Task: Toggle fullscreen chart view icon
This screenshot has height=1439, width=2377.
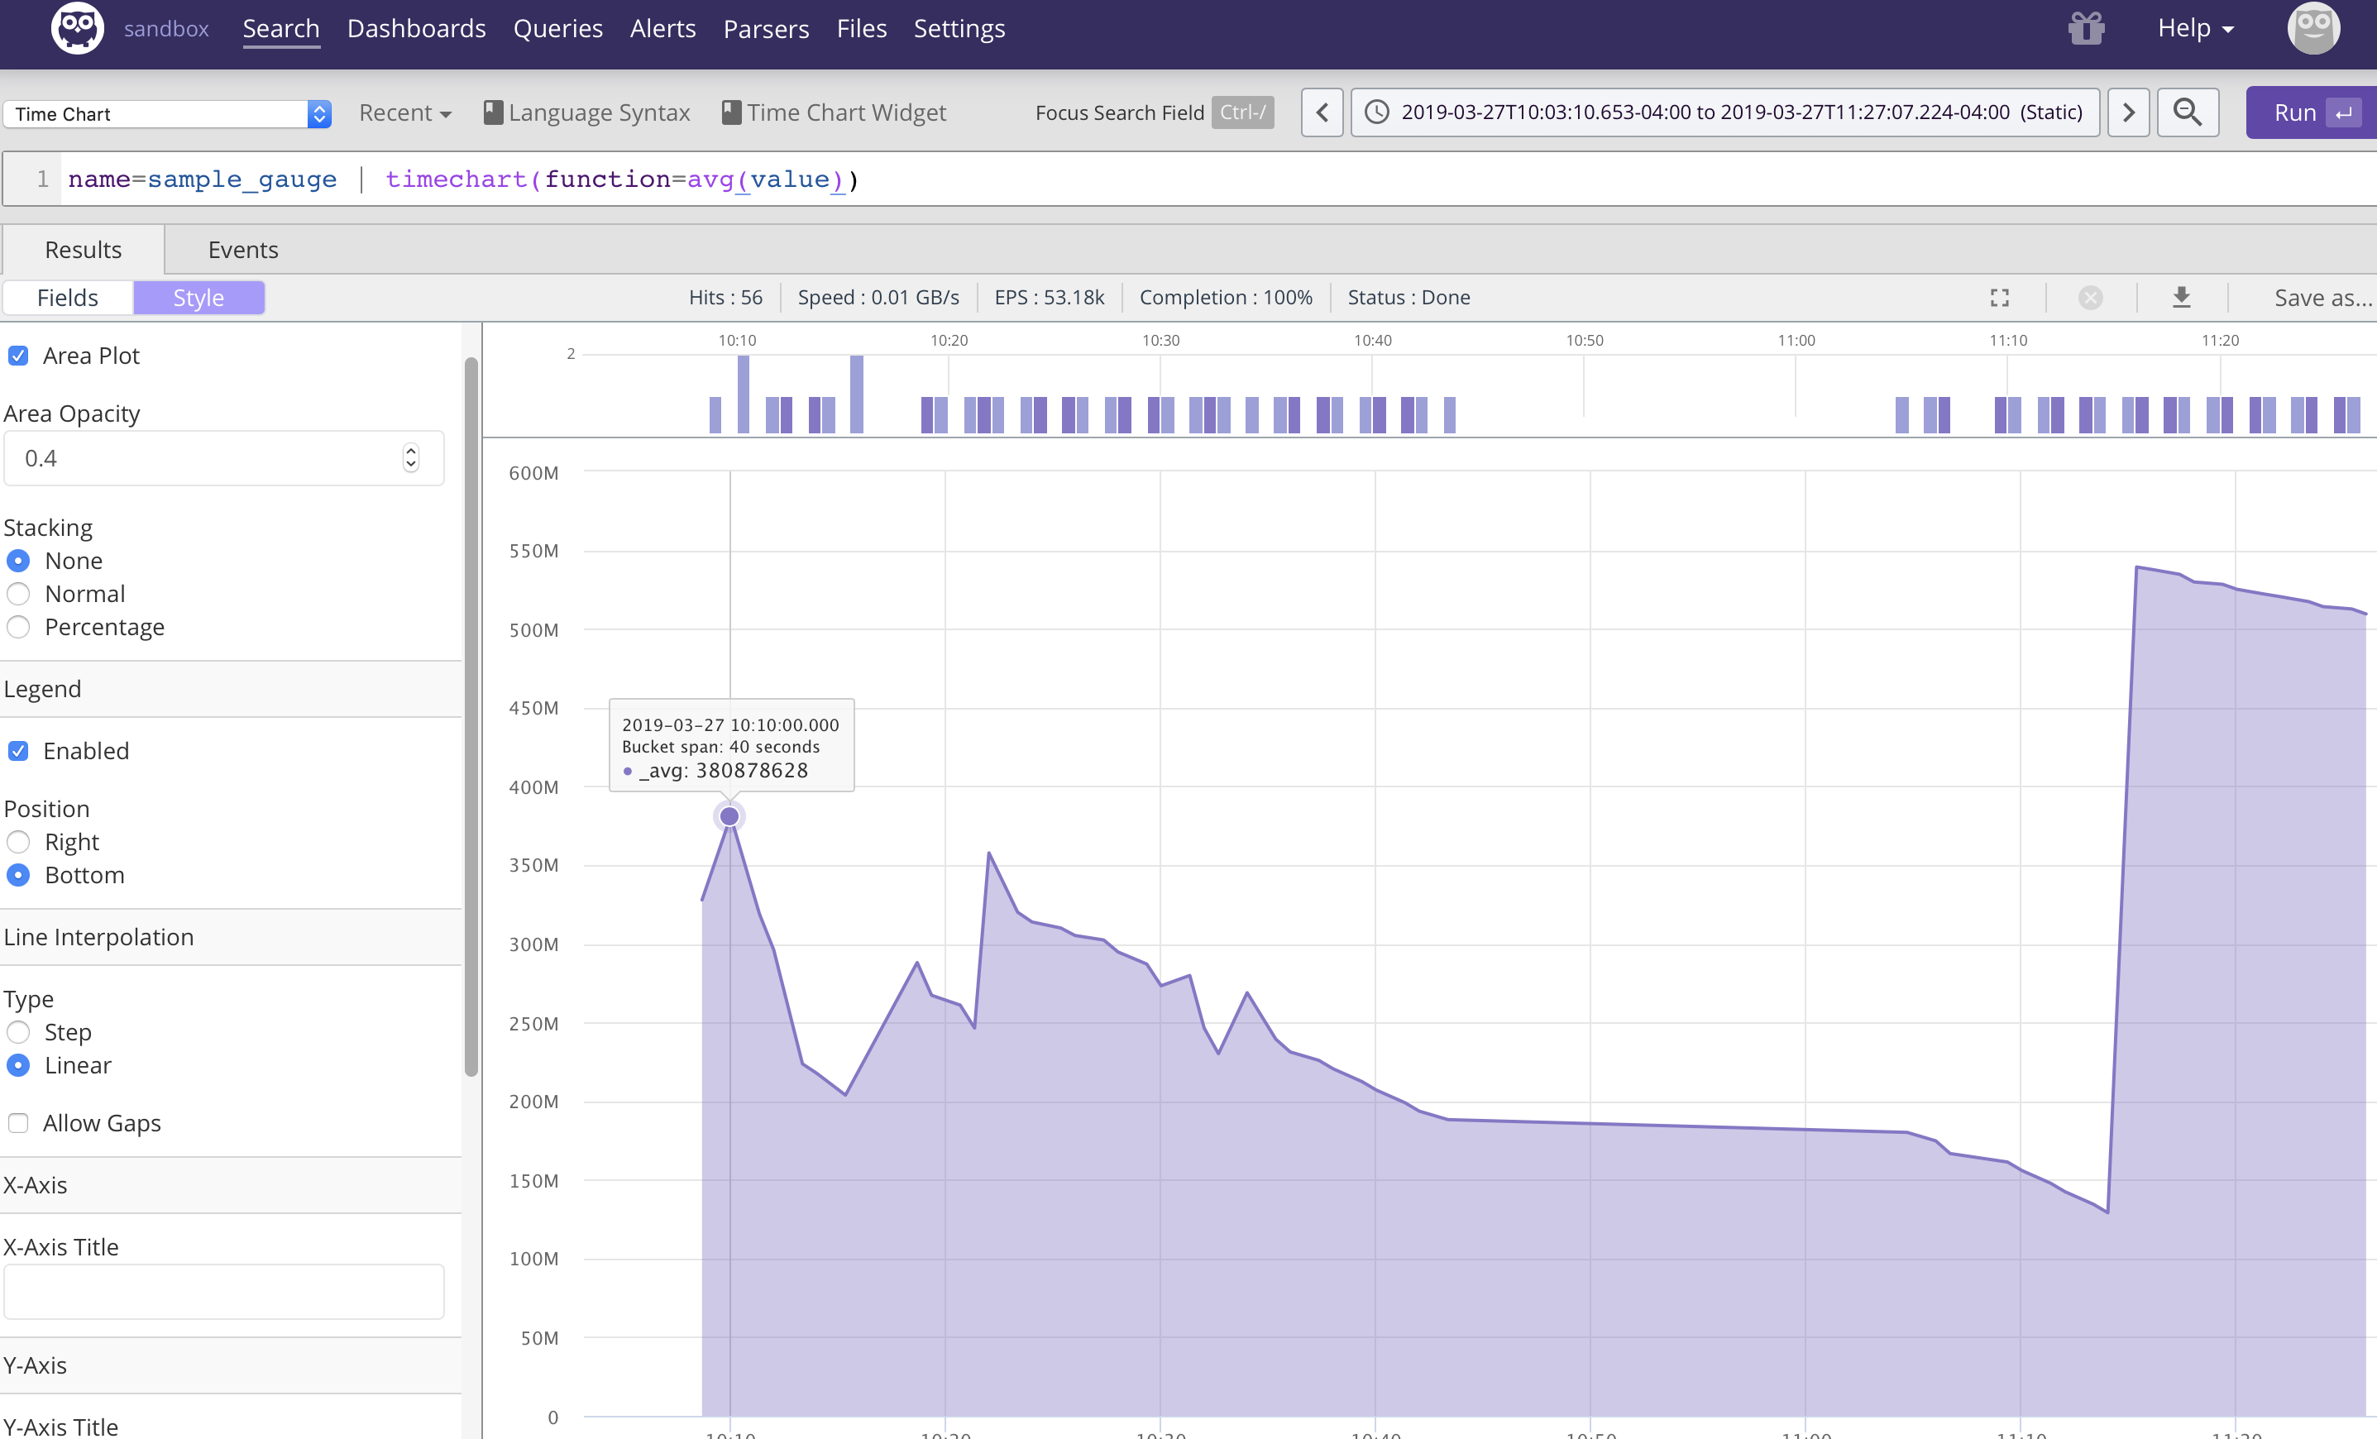Action: [2000, 298]
